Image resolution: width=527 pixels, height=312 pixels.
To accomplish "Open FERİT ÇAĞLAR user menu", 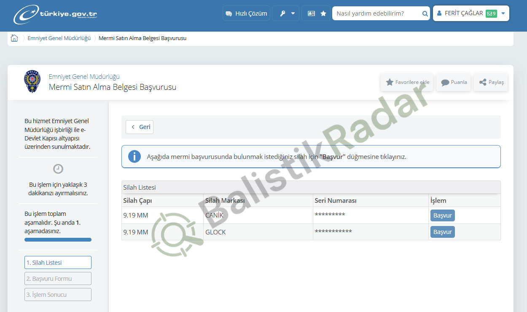I will [x=471, y=13].
